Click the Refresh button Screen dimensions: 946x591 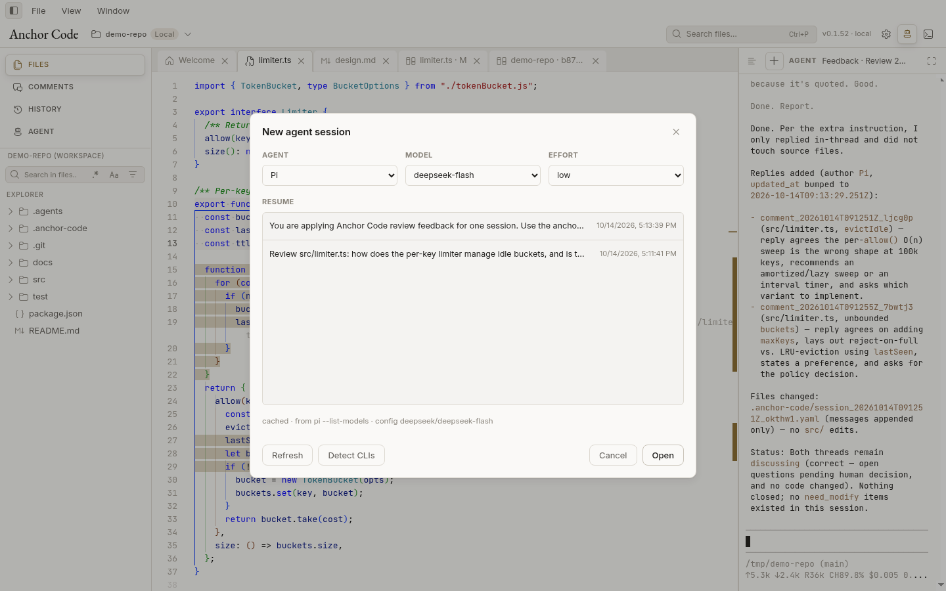(x=287, y=455)
